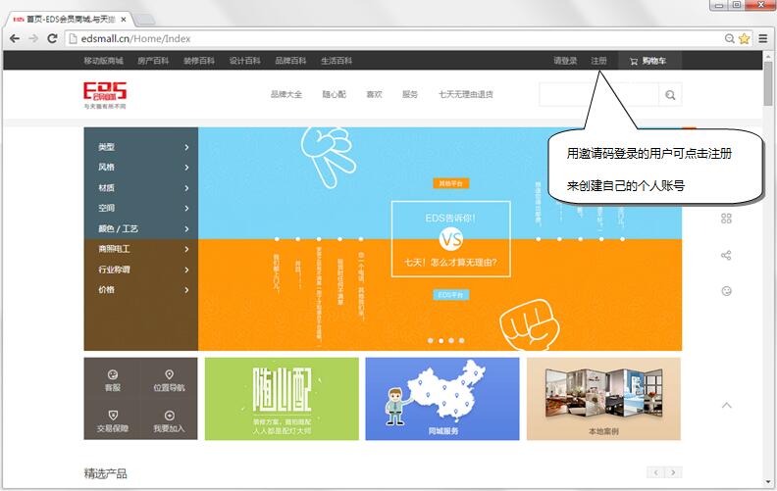Image resolution: width=777 pixels, height=491 pixels.
Task: Open 装修百科 in the top bar
Action: tap(199, 61)
